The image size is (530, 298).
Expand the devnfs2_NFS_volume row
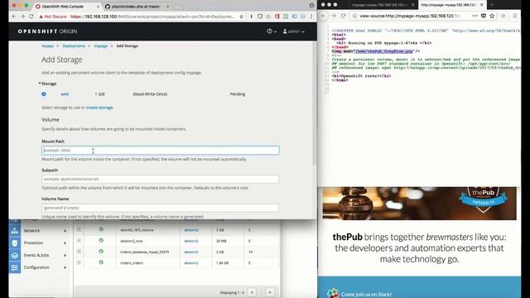[79, 229]
